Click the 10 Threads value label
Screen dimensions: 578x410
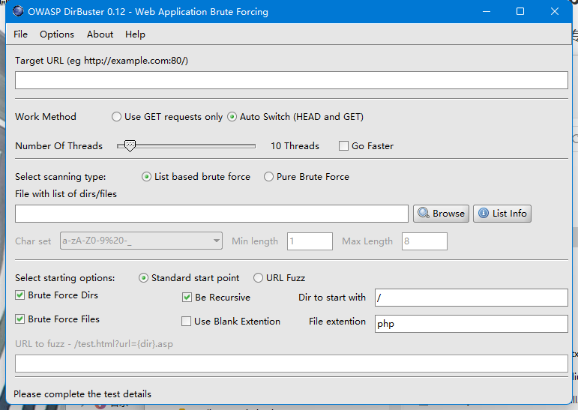295,146
